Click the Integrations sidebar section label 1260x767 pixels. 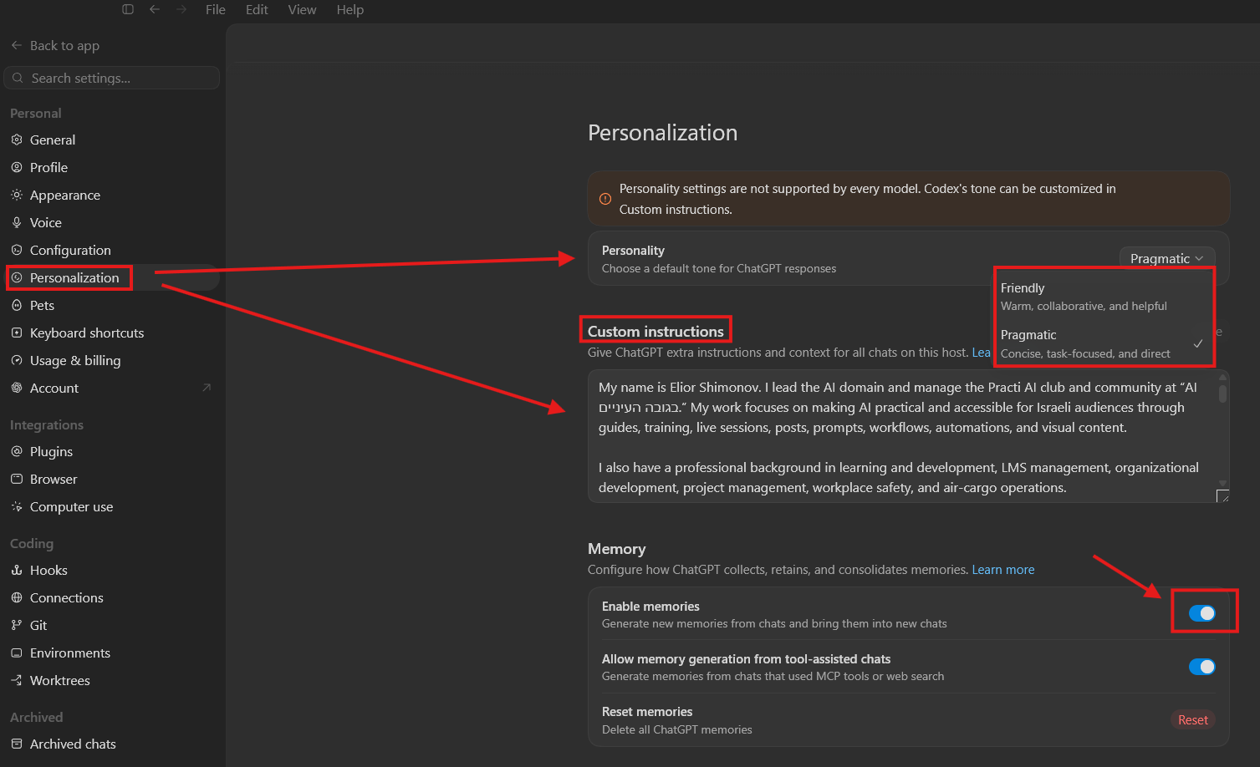[47, 424]
